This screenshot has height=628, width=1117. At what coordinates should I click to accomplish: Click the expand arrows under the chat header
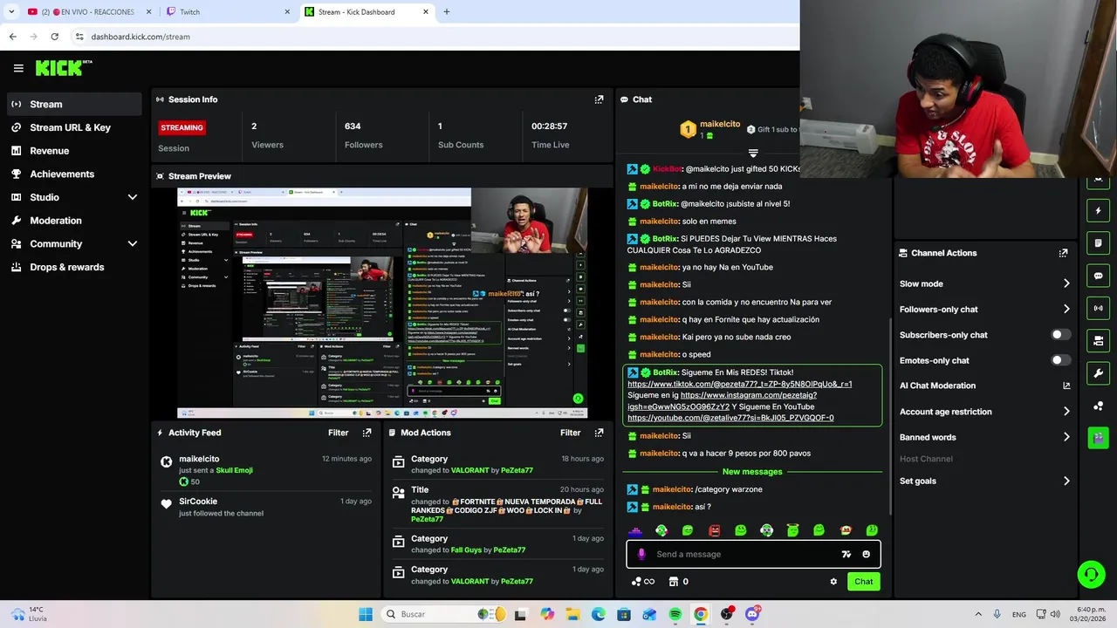[x=753, y=154]
